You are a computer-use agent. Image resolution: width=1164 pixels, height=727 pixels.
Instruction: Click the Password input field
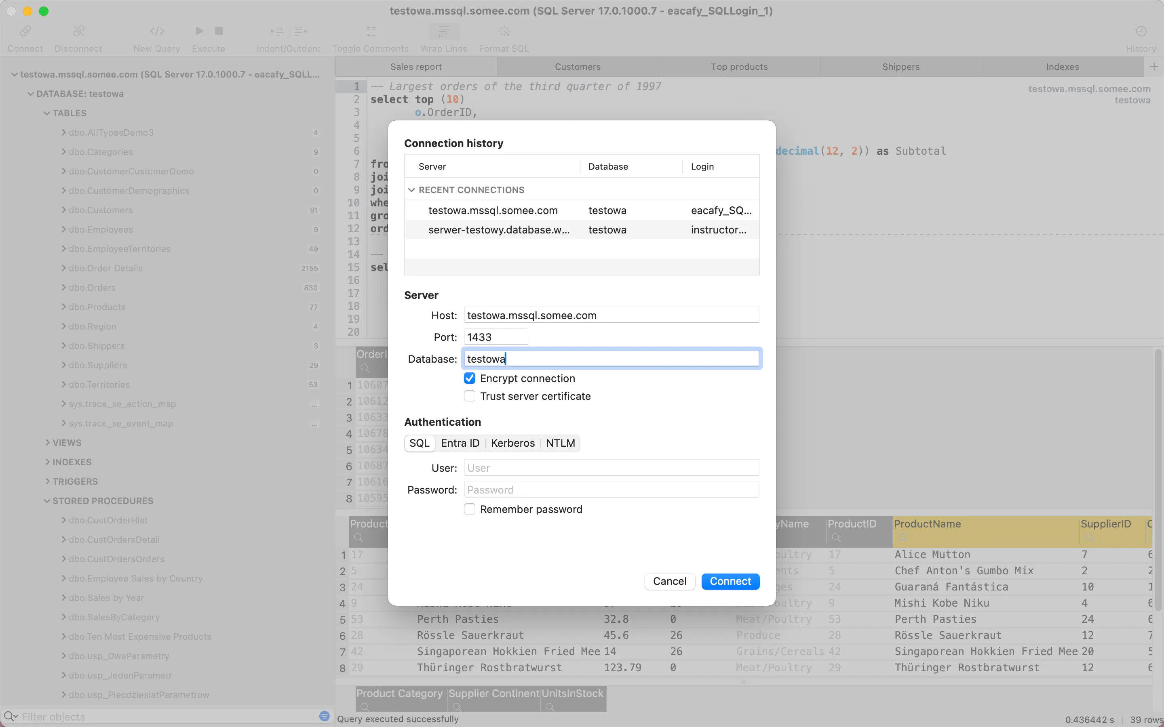pyautogui.click(x=612, y=490)
